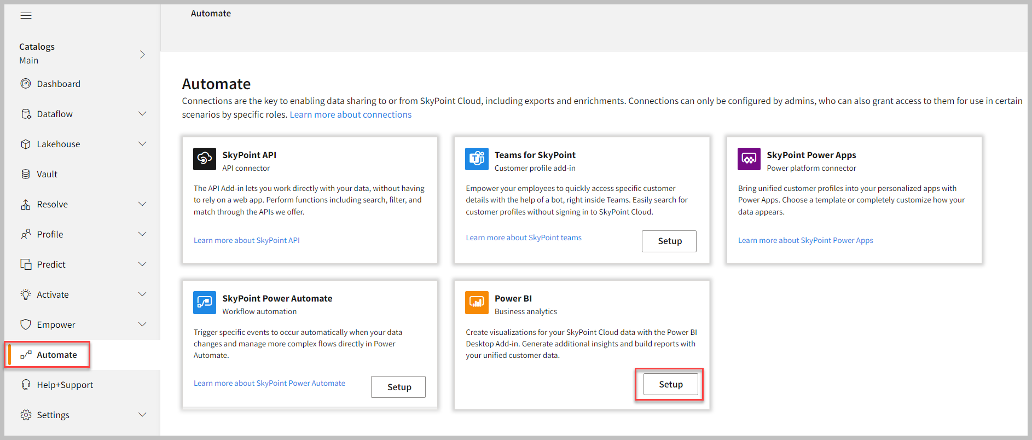Viewport: 1032px width, 440px height.
Task: Click Setup for Teams for SkyPoint
Action: pyautogui.click(x=669, y=241)
